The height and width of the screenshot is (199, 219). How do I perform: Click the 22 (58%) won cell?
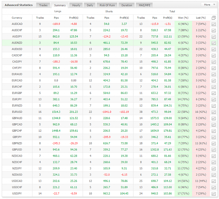point(183,112)
